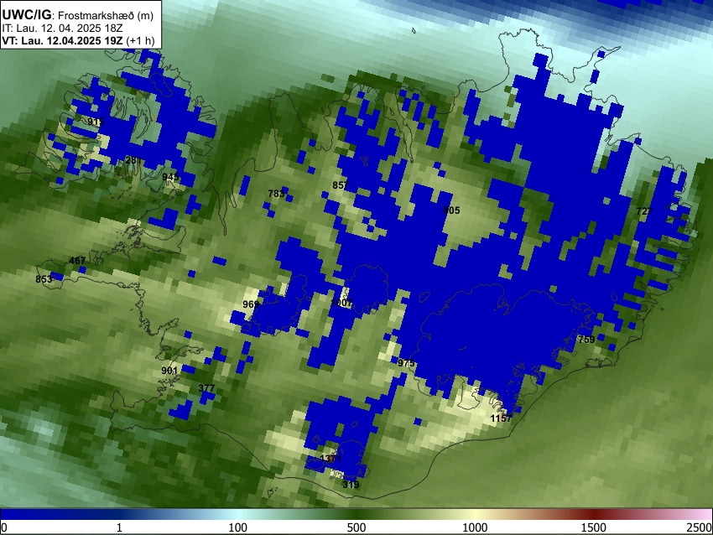Click the 945 value label on the map
This screenshot has width=713, height=535.
[170, 177]
